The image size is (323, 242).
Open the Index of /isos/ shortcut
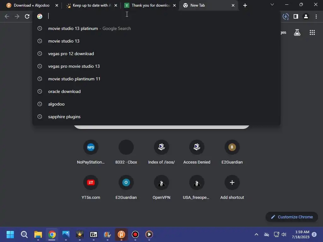coord(161,152)
